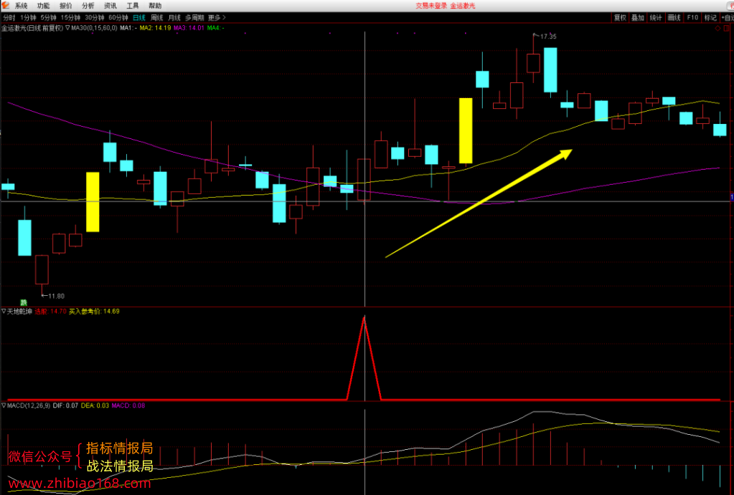Click the red signal spike peak
Screen dimensions: 734x495
coord(364,318)
